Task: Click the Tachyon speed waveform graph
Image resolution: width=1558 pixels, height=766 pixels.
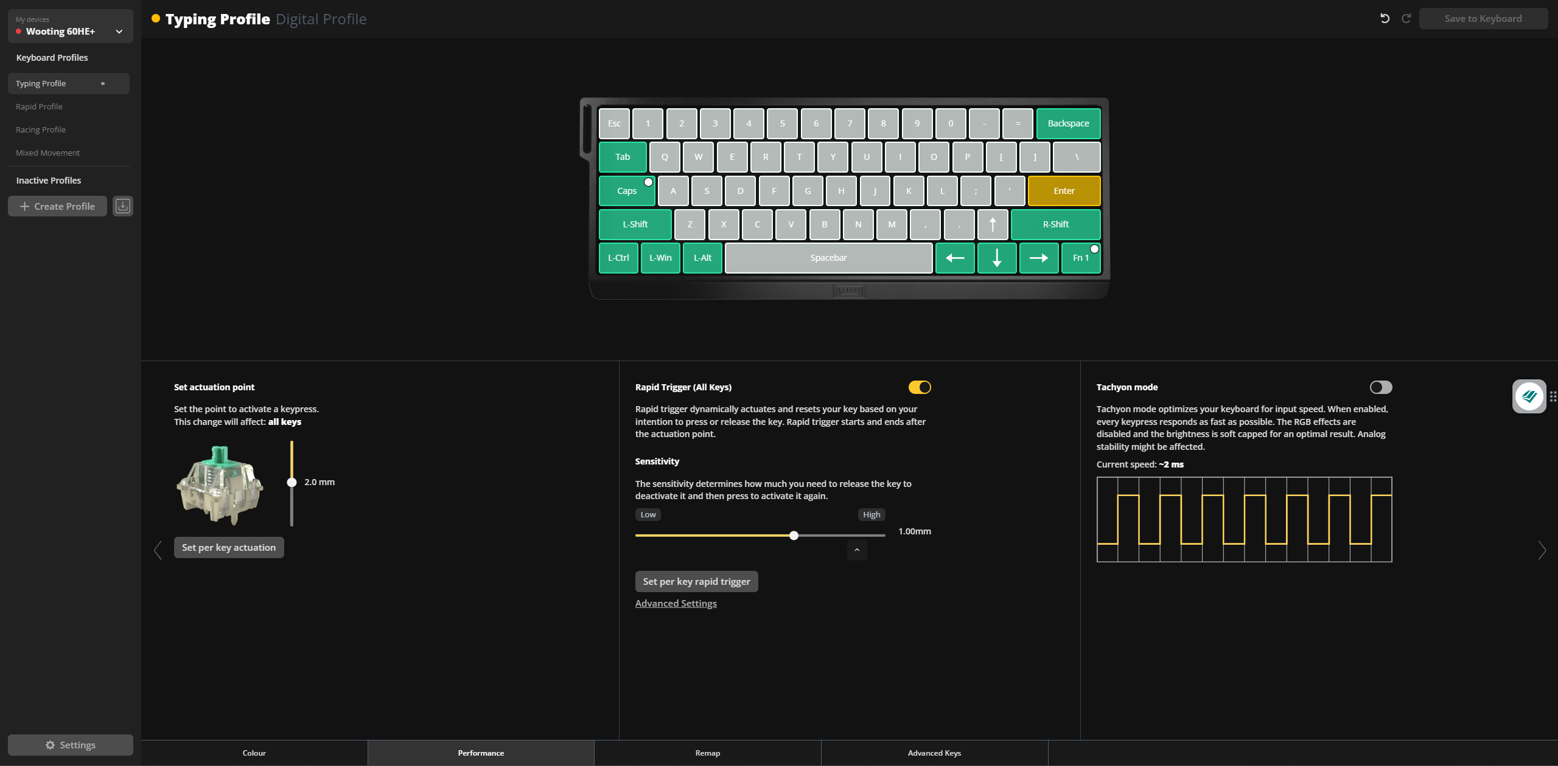Action: (x=1244, y=519)
